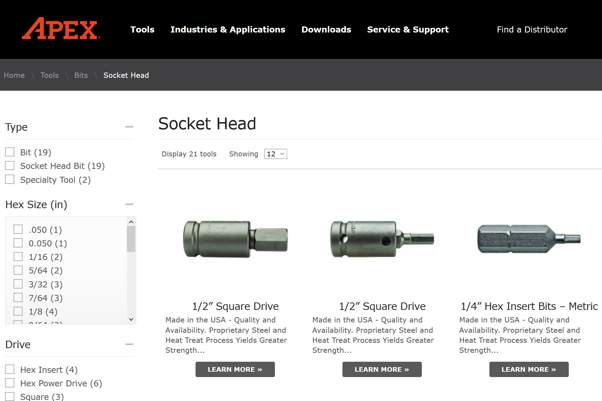Click the Apex logo
602x401 pixels.
pos(61,29)
